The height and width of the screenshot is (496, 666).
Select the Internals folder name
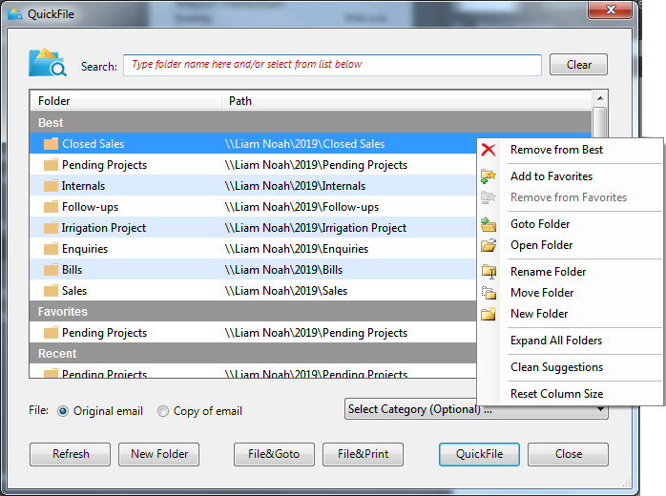point(83,186)
